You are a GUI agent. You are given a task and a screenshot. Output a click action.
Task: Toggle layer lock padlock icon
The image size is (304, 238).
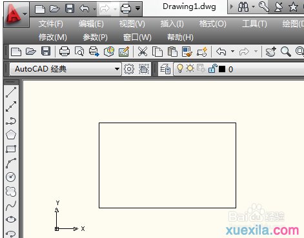click(212, 68)
